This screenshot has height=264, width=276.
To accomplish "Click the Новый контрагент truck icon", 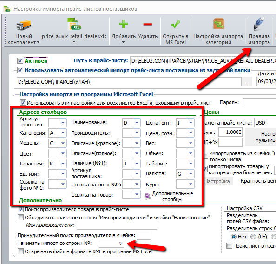I will (24, 25).
